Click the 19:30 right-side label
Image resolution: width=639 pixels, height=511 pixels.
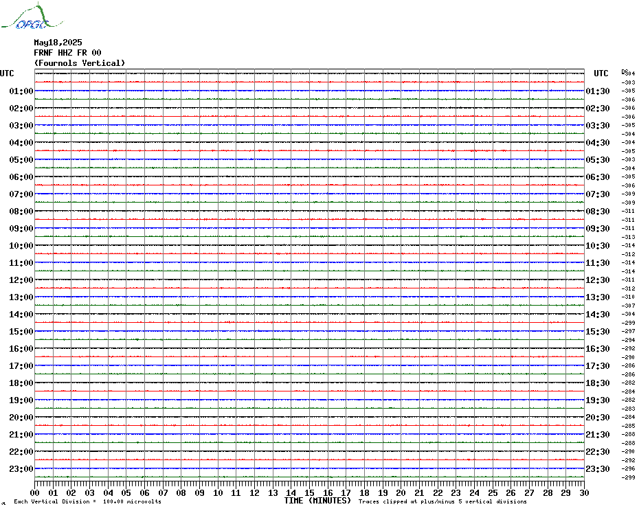(598, 400)
